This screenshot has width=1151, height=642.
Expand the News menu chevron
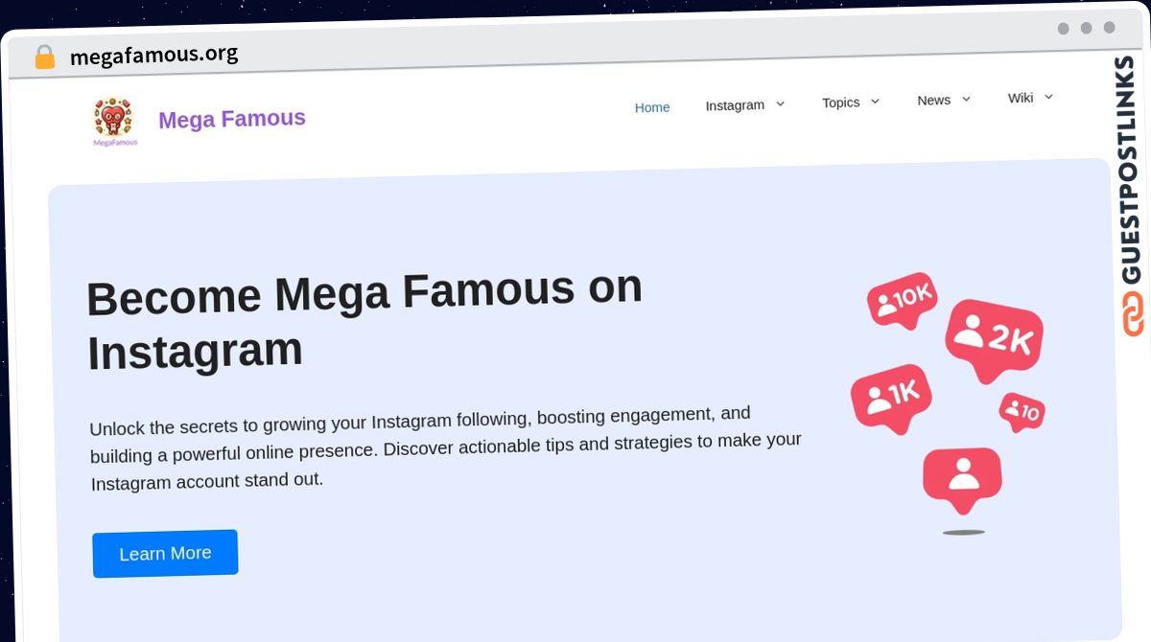point(966,99)
